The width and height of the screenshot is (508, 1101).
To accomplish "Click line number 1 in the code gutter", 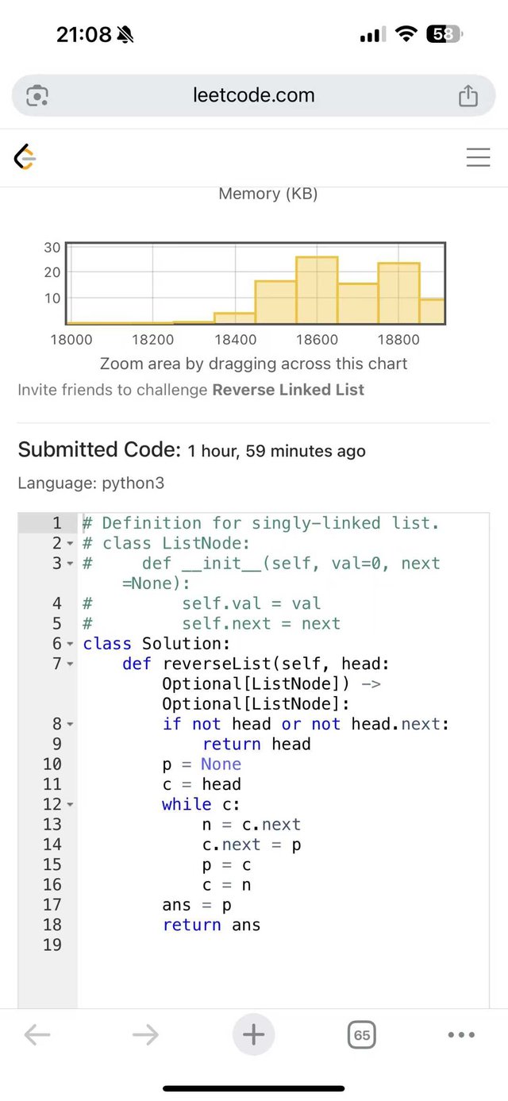I will point(56,523).
